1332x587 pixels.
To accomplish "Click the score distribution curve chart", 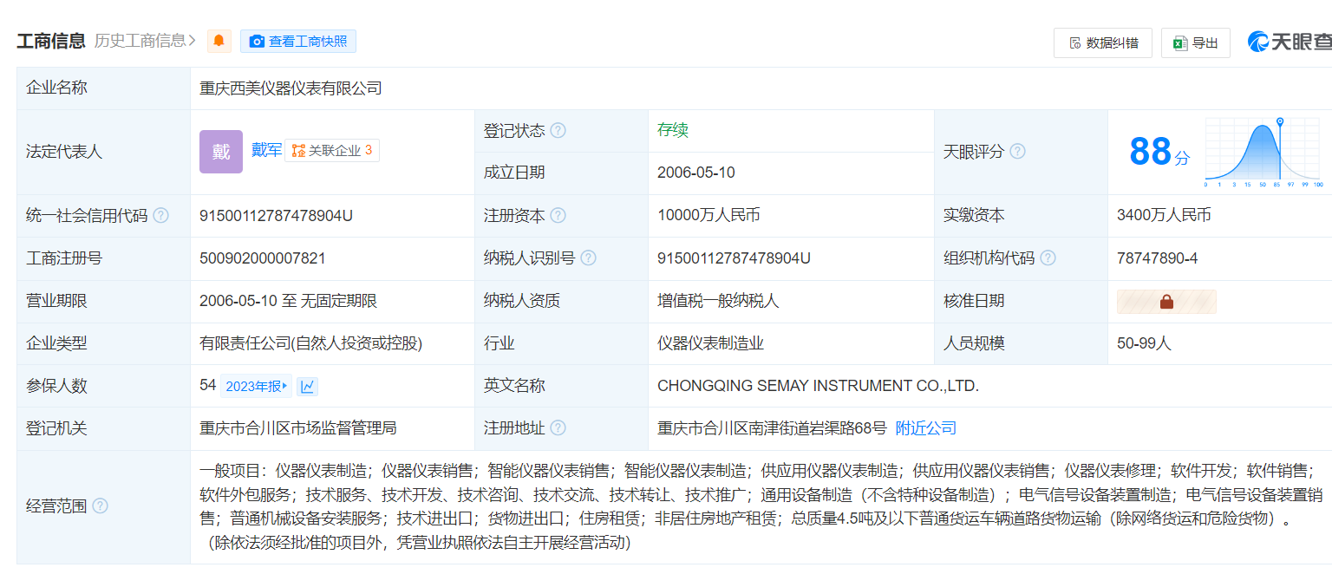I will [1264, 153].
